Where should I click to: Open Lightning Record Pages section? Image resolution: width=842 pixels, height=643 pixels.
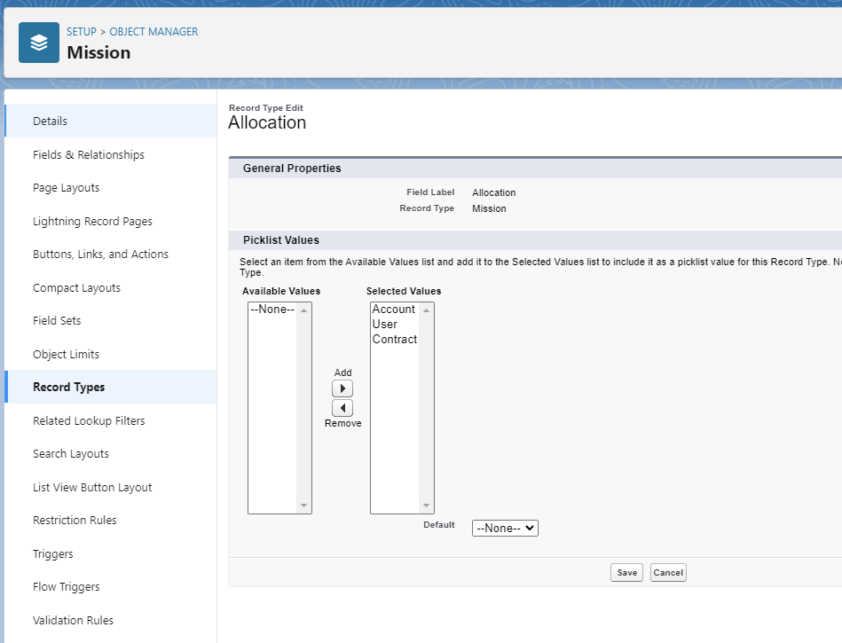[x=92, y=222]
